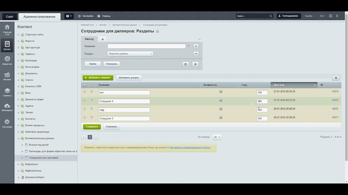Expand Документооборот tree node

click(x=19, y=177)
